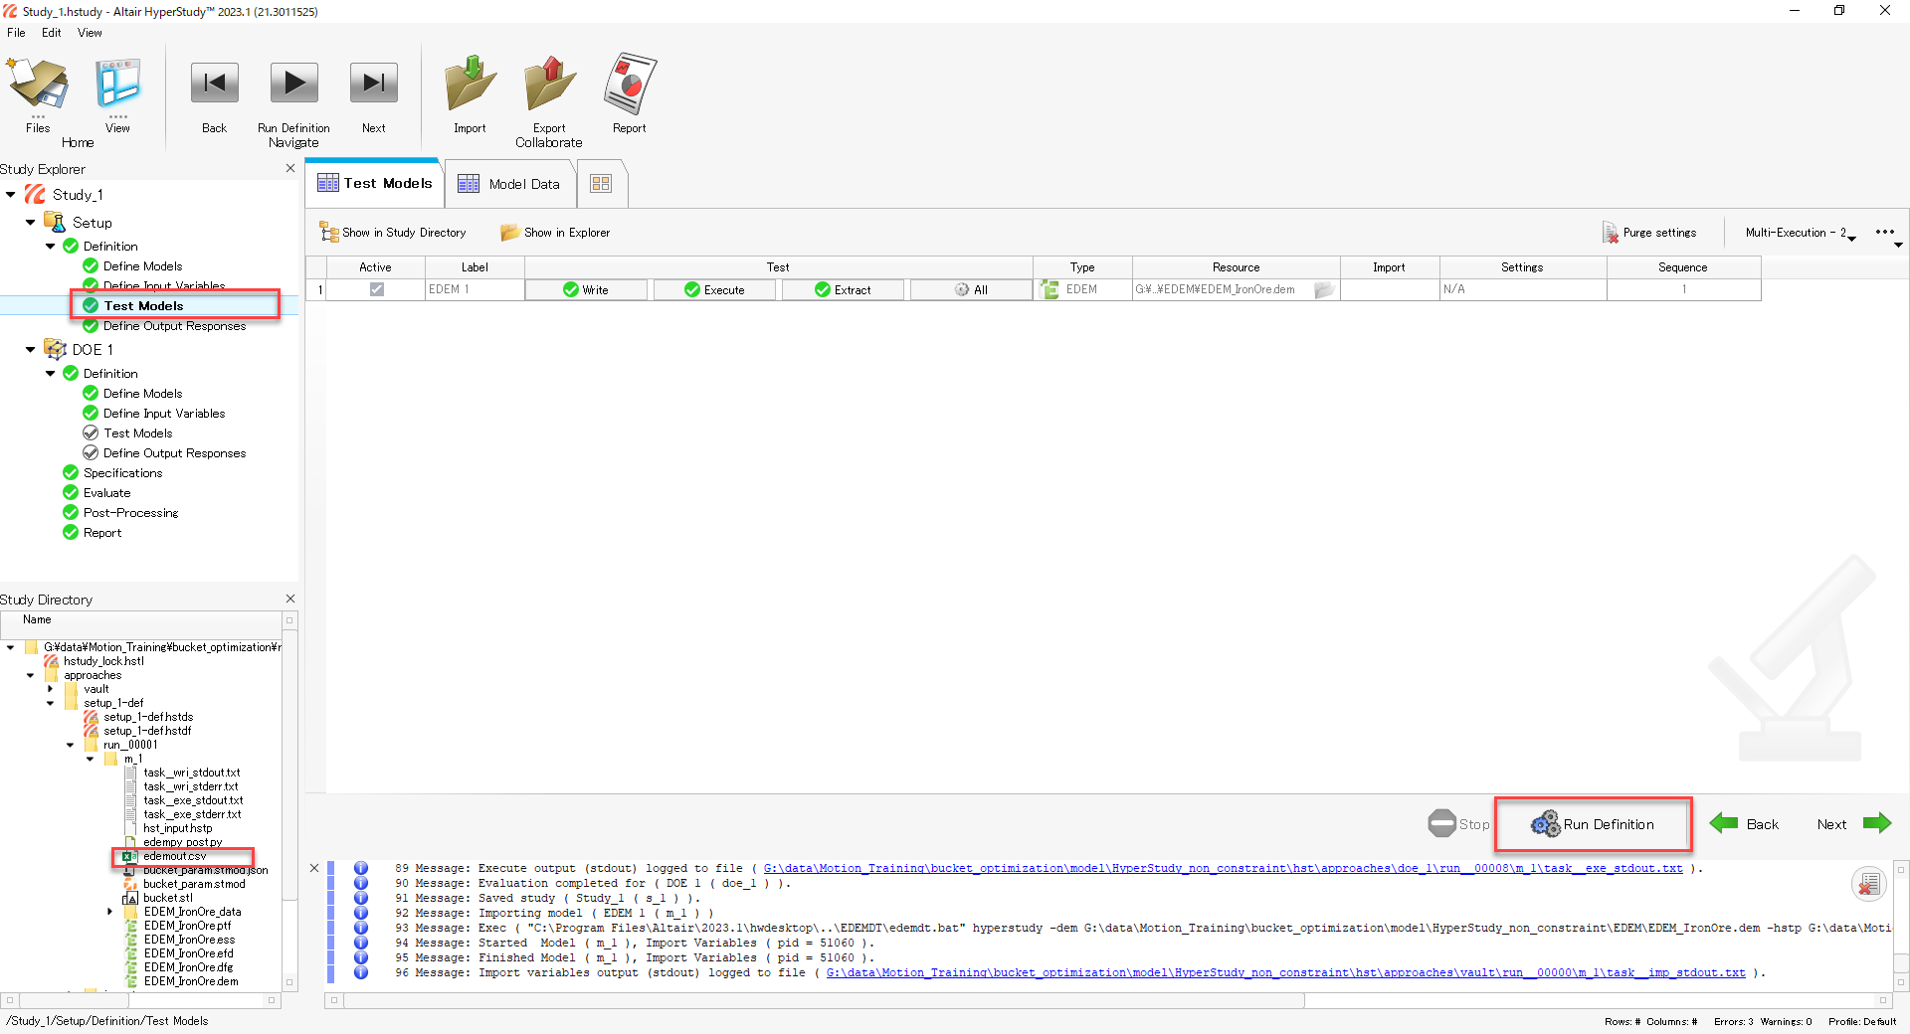Collapse the Study_1 tree node
This screenshot has height=1034, width=1910.
(10, 195)
